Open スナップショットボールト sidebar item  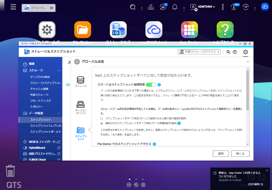click(46, 132)
